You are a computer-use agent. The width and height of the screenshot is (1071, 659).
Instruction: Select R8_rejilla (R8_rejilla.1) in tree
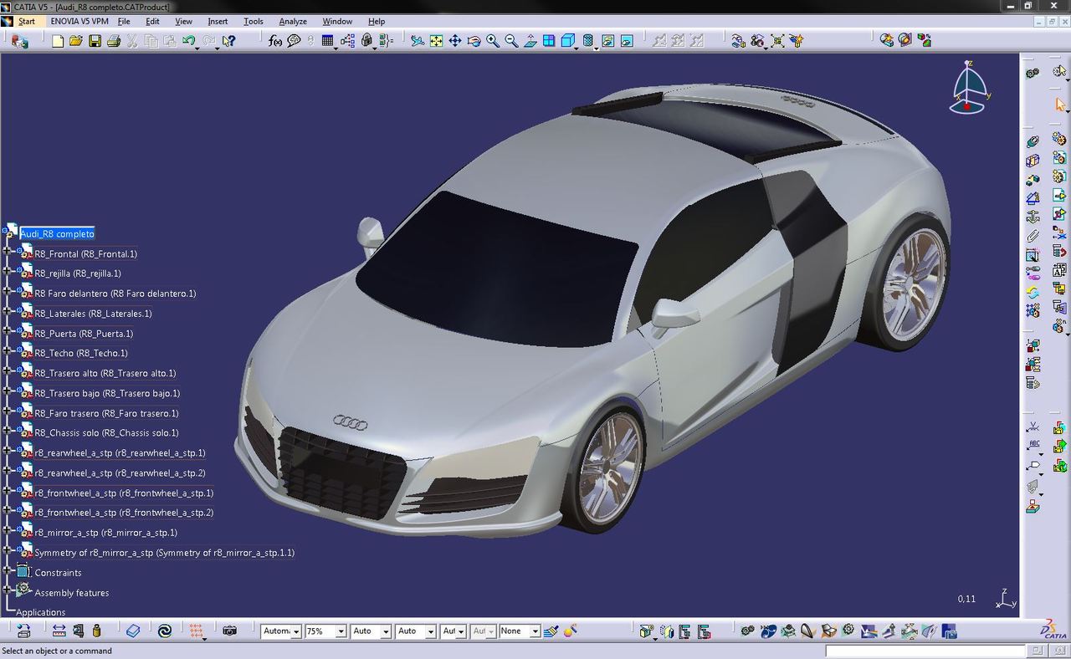pyautogui.click(x=78, y=273)
